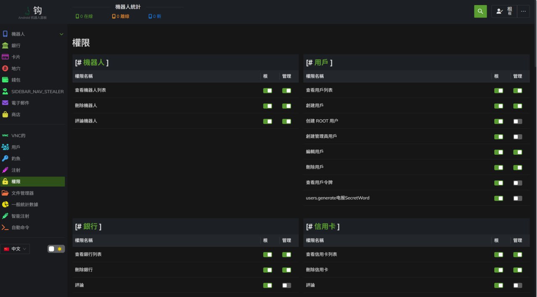This screenshot has height=297, width=537.
Task: Click the green search magnifier button
Action: coord(480,11)
